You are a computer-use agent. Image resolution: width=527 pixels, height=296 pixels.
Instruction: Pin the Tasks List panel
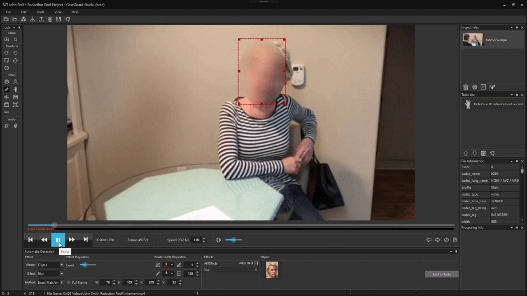517,95
